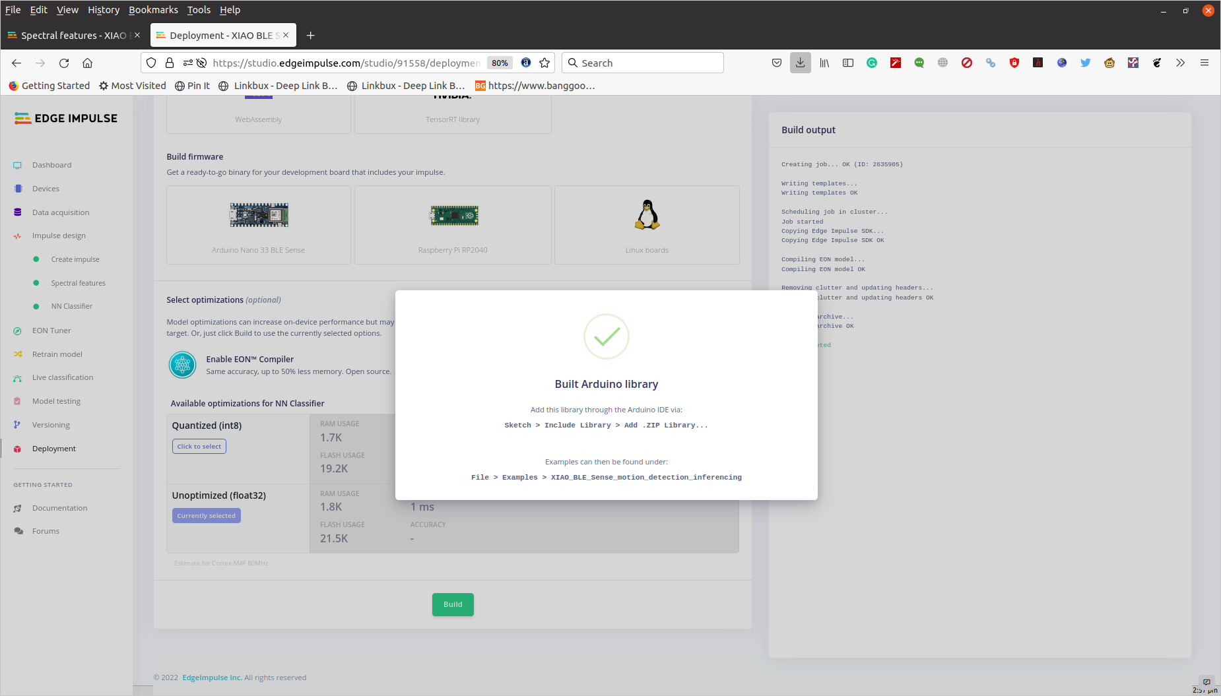The image size is (1221, 696).
Task: Select Quantized (int8) optimization
Action: pos(199,447)
